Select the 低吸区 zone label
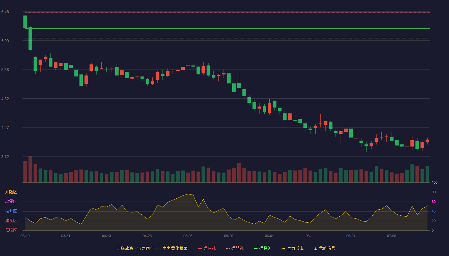 click(11, 230)
